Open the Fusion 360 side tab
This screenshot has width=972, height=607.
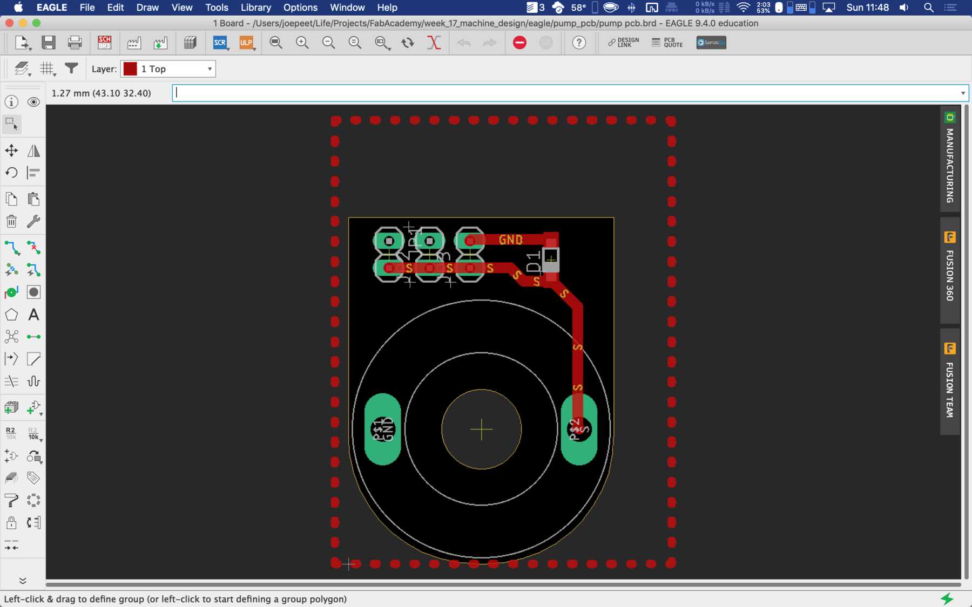click(950, 270)
